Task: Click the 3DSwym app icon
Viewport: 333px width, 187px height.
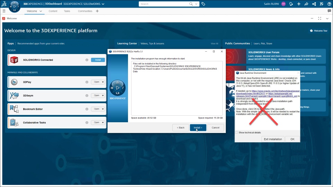Action: pos(14,96)
